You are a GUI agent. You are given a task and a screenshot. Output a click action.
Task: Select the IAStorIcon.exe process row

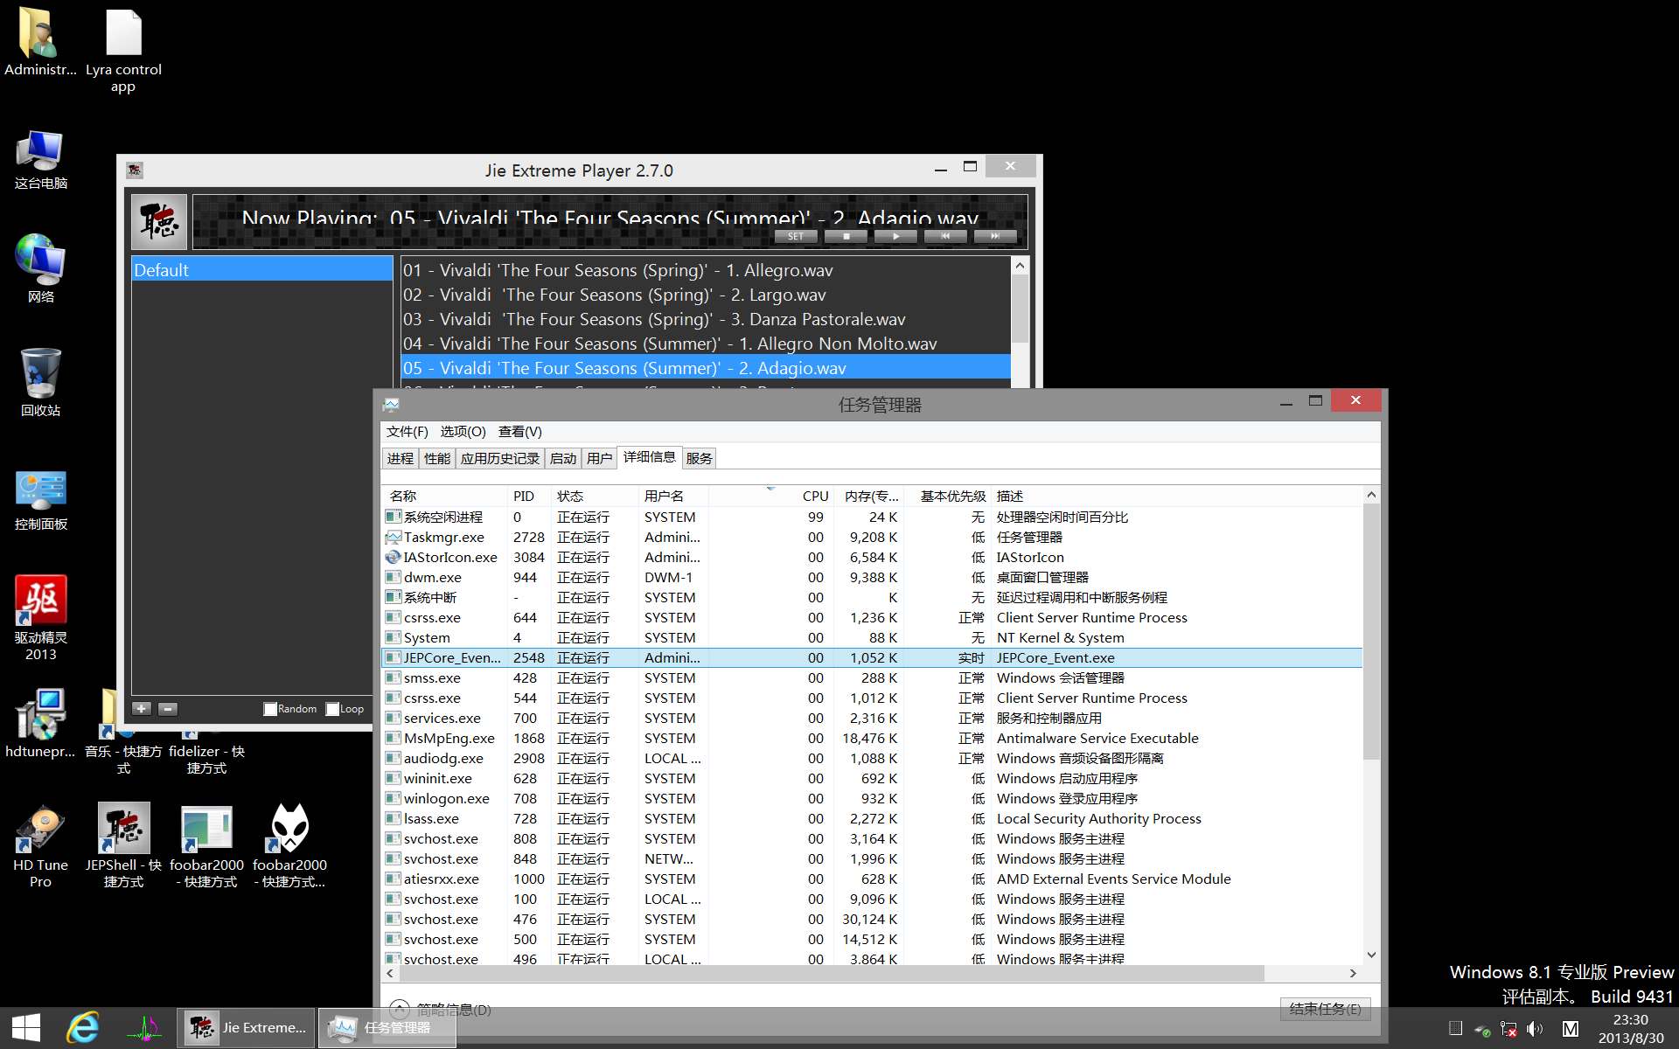click(872, 557)
